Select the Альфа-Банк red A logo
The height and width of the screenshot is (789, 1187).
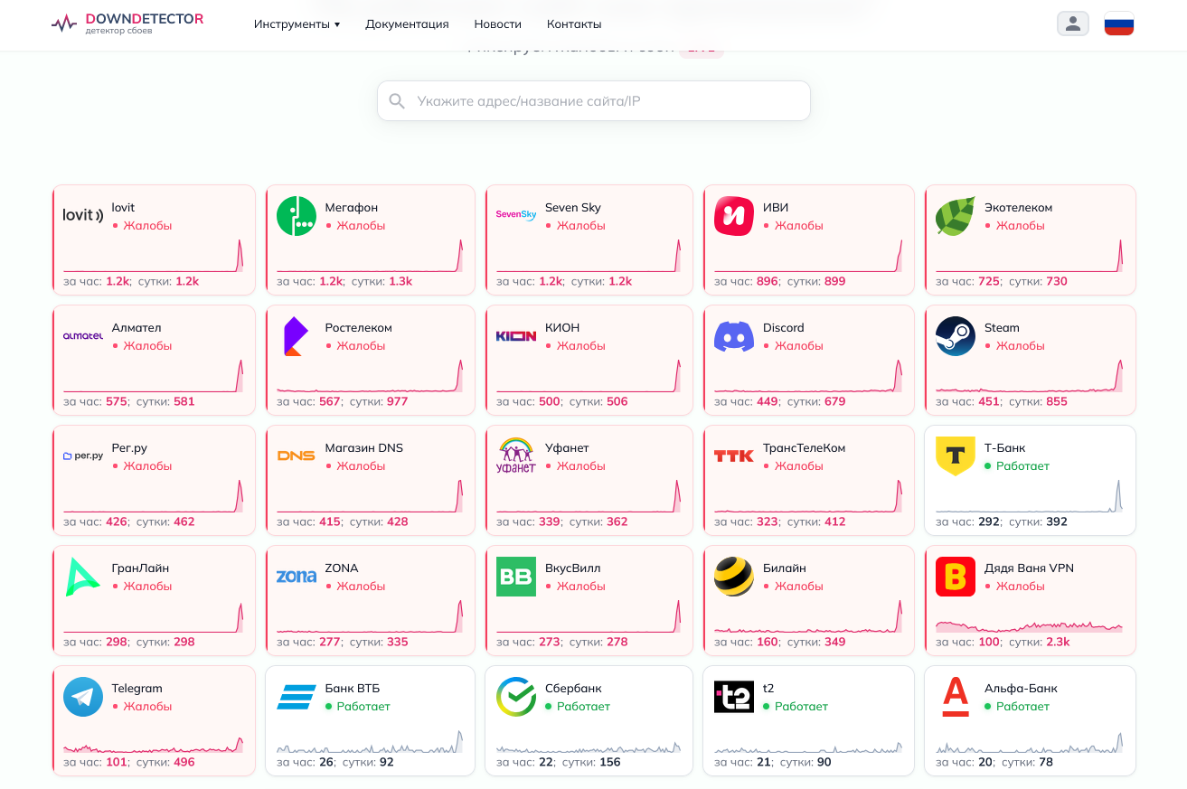956,697
